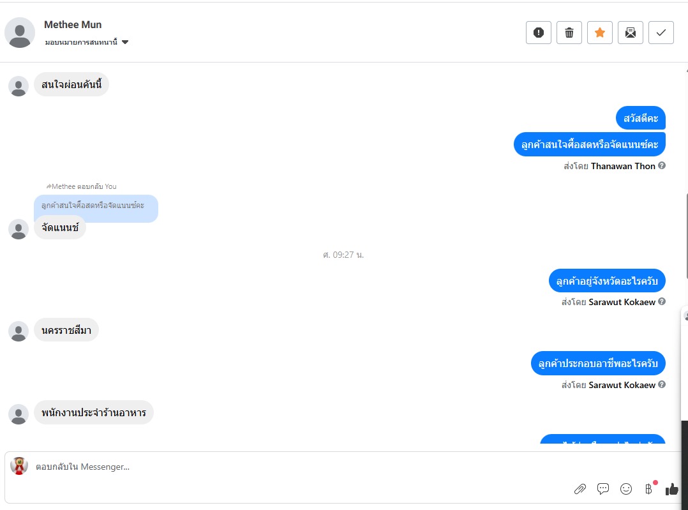The image size is (688, 510).
Task: Click help icon next to first Sarawut Kokaew
Action: [662, 301]
